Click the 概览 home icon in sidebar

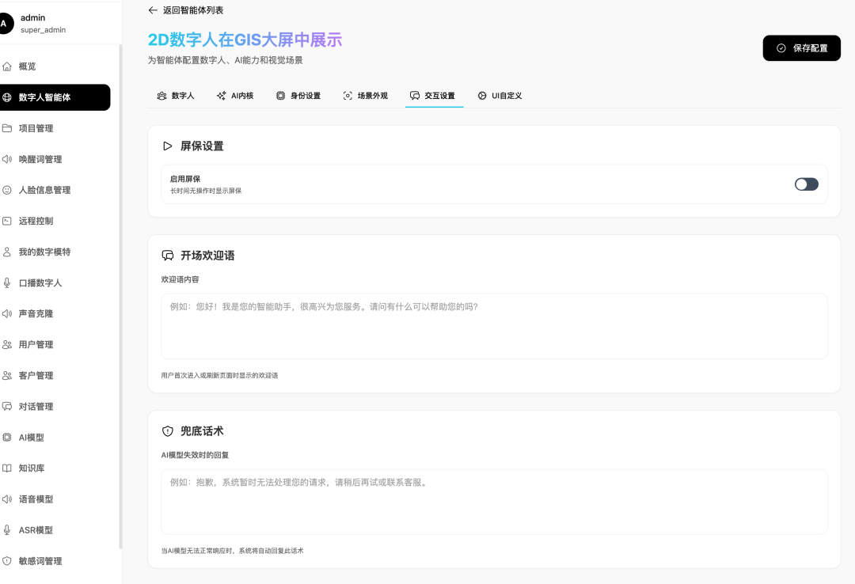pos(7,66)
